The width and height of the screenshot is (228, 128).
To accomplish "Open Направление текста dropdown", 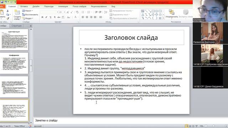I will point(121,11).
